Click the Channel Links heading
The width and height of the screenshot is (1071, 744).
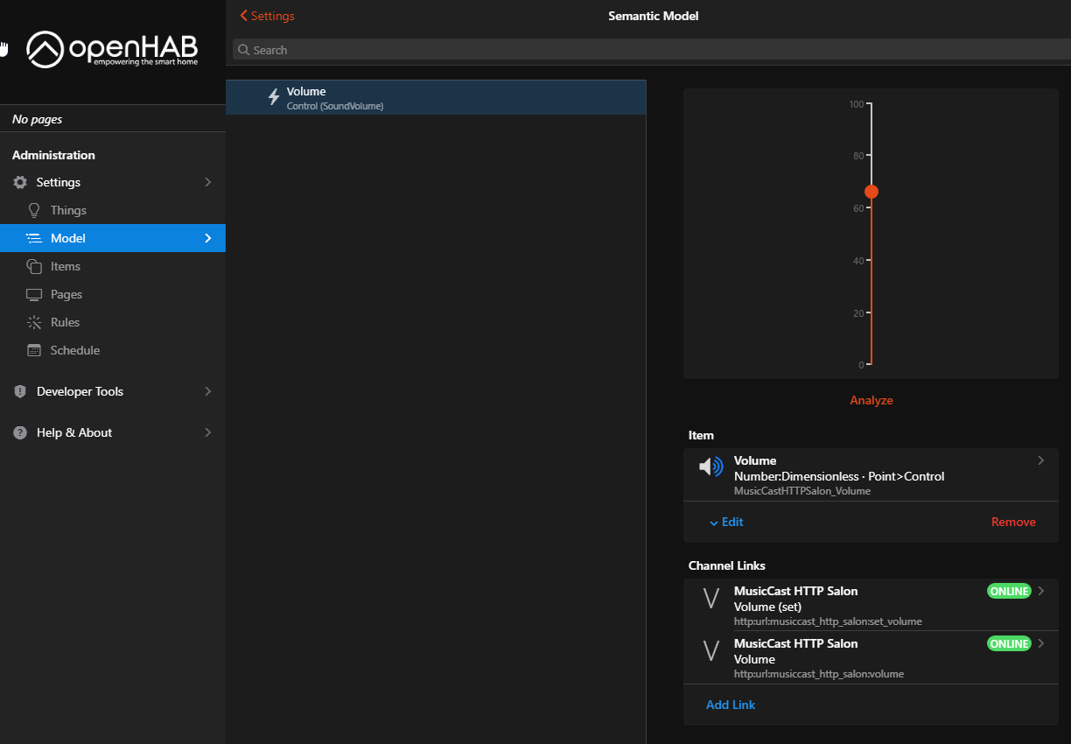pos(727,565)
